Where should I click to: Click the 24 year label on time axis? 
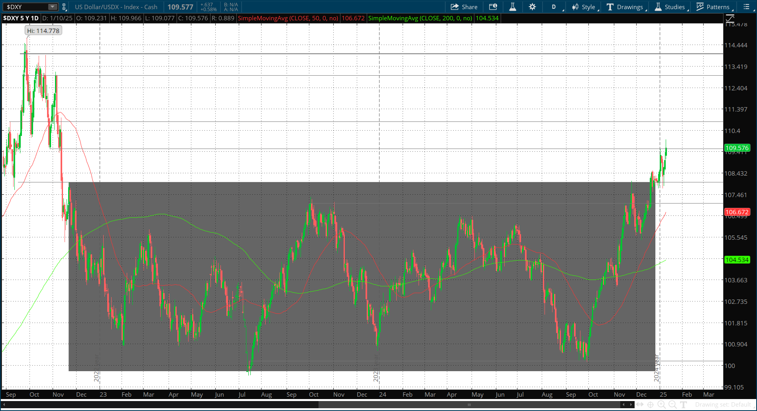tap(383, 394)
